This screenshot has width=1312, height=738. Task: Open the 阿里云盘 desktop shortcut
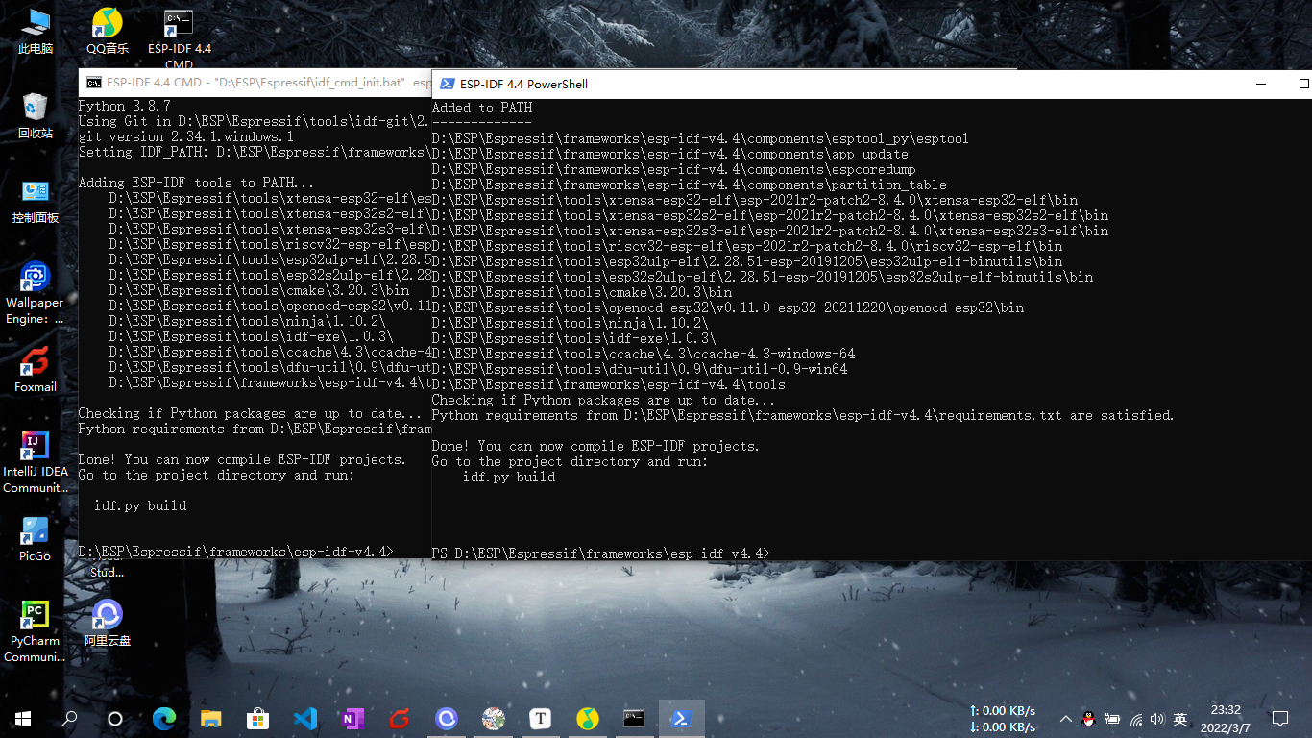click(x=108, y=622)
